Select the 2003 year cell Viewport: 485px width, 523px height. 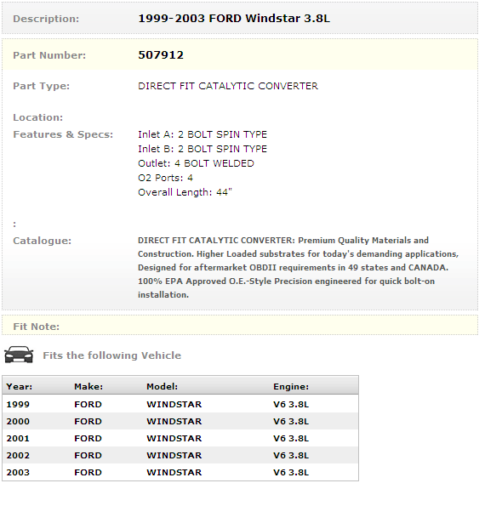click(18, 472)
